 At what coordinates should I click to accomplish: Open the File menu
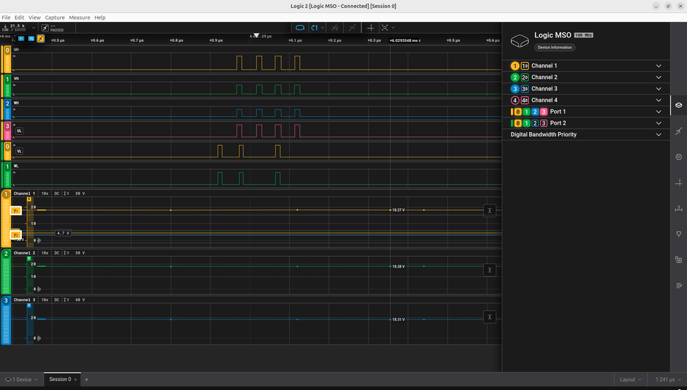point(6,17)
